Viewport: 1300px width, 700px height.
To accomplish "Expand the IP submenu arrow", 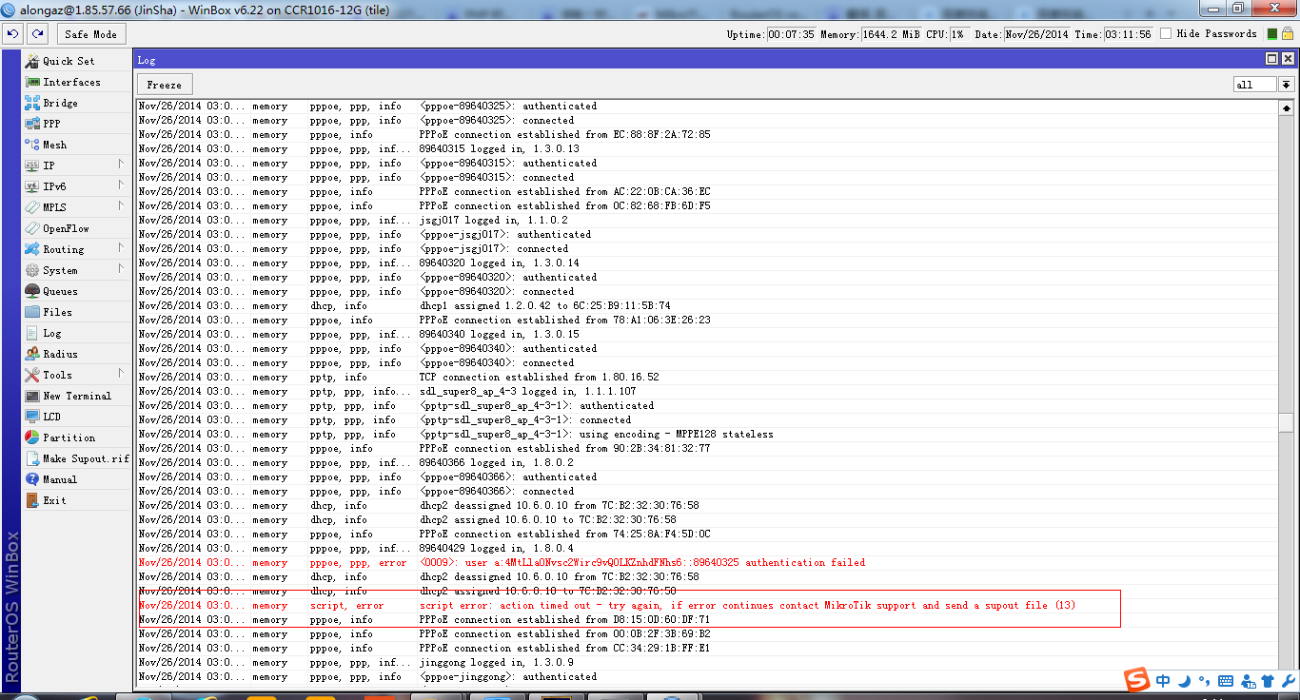I will pos(121,165).
